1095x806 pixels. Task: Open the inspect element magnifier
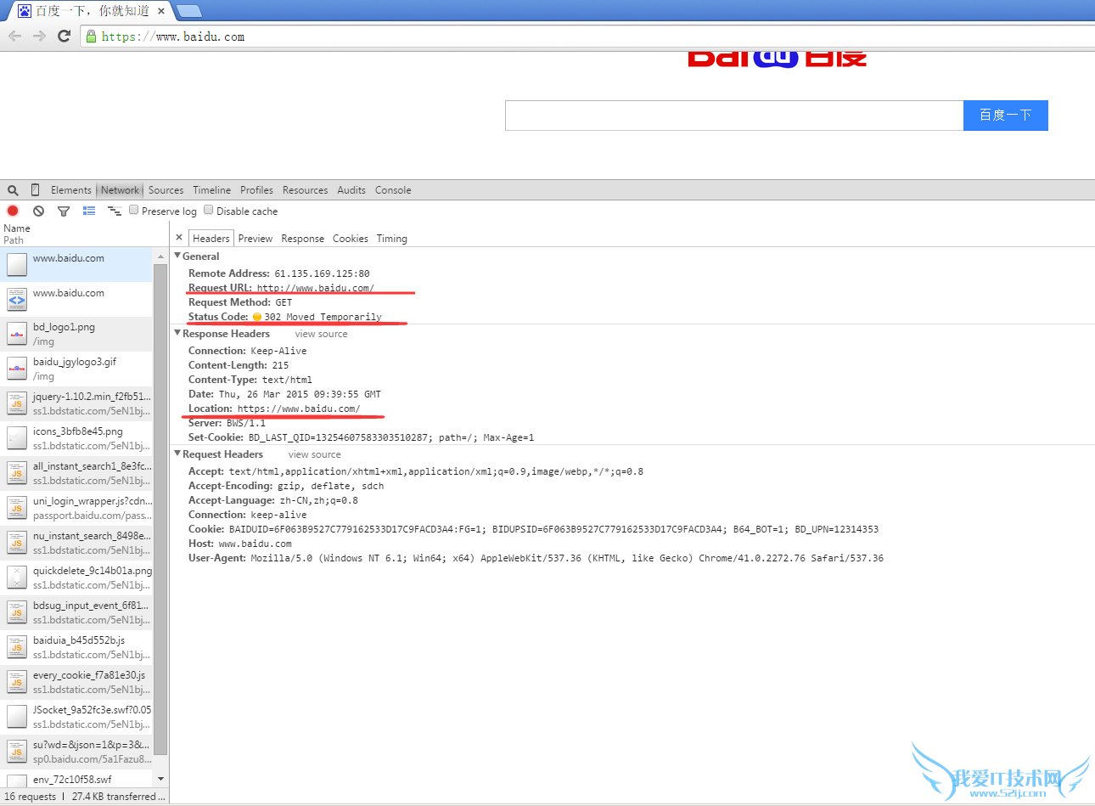pos(12,190)
